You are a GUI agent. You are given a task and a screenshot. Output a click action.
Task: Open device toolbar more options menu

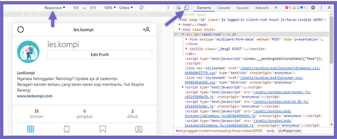(x=168, y=8)
